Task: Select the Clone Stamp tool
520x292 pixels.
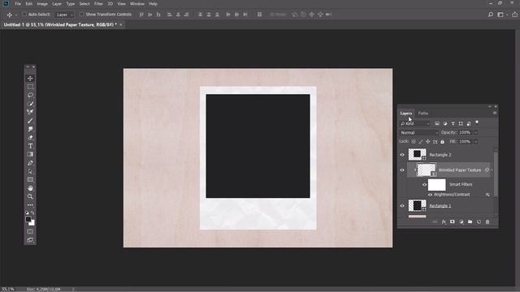Action: [30, 129]
